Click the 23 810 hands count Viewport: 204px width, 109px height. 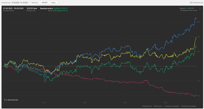[32, 8]
